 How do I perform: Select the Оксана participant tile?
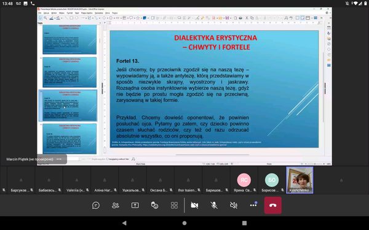[x=161, y=180]
